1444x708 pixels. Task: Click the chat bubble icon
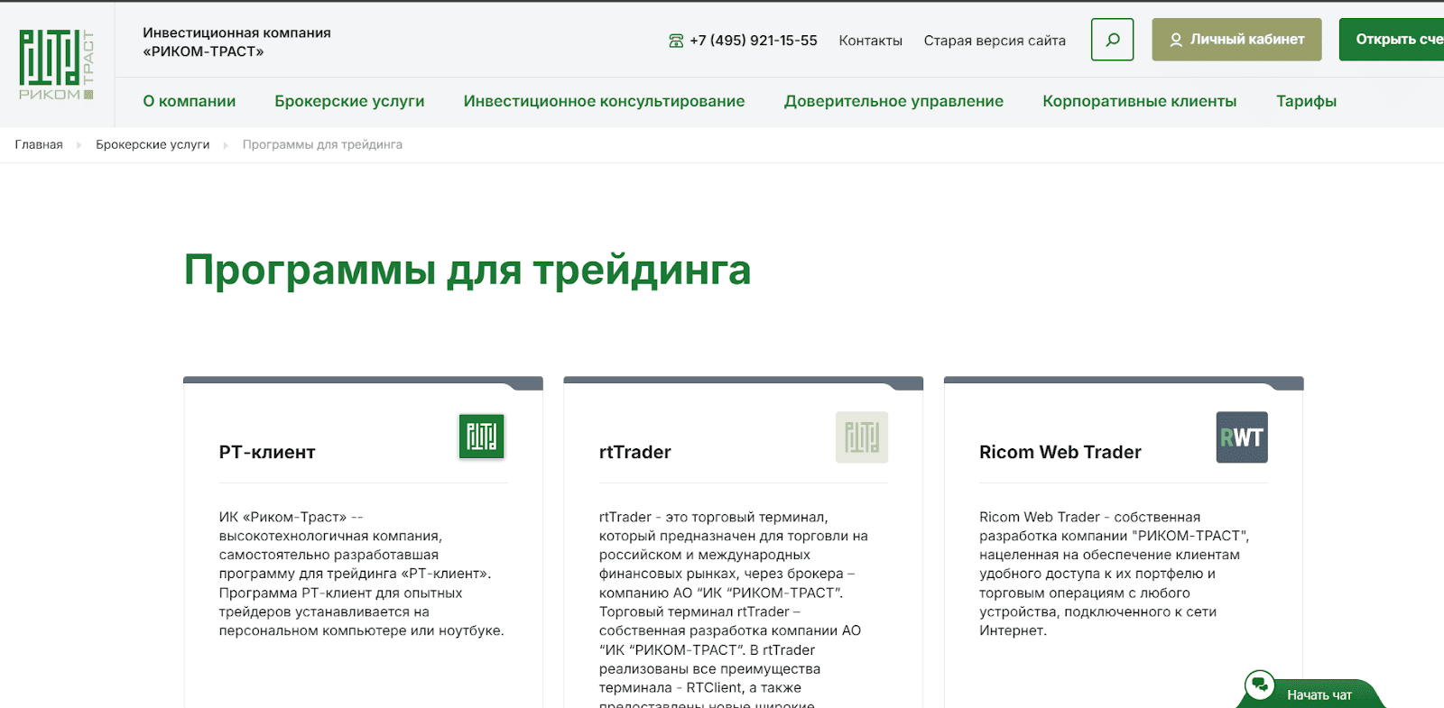(x=1259, y=685)
